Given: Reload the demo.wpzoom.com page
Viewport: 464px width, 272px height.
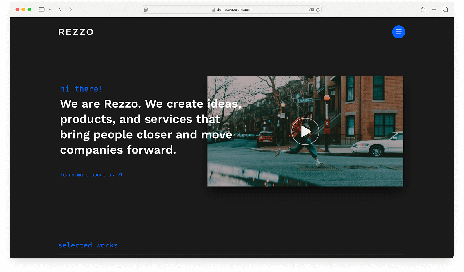Looking at the screenshot, I should 318,10.
